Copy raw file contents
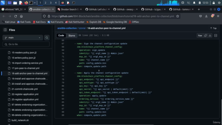The image size is (222, 125). (206, 35)
